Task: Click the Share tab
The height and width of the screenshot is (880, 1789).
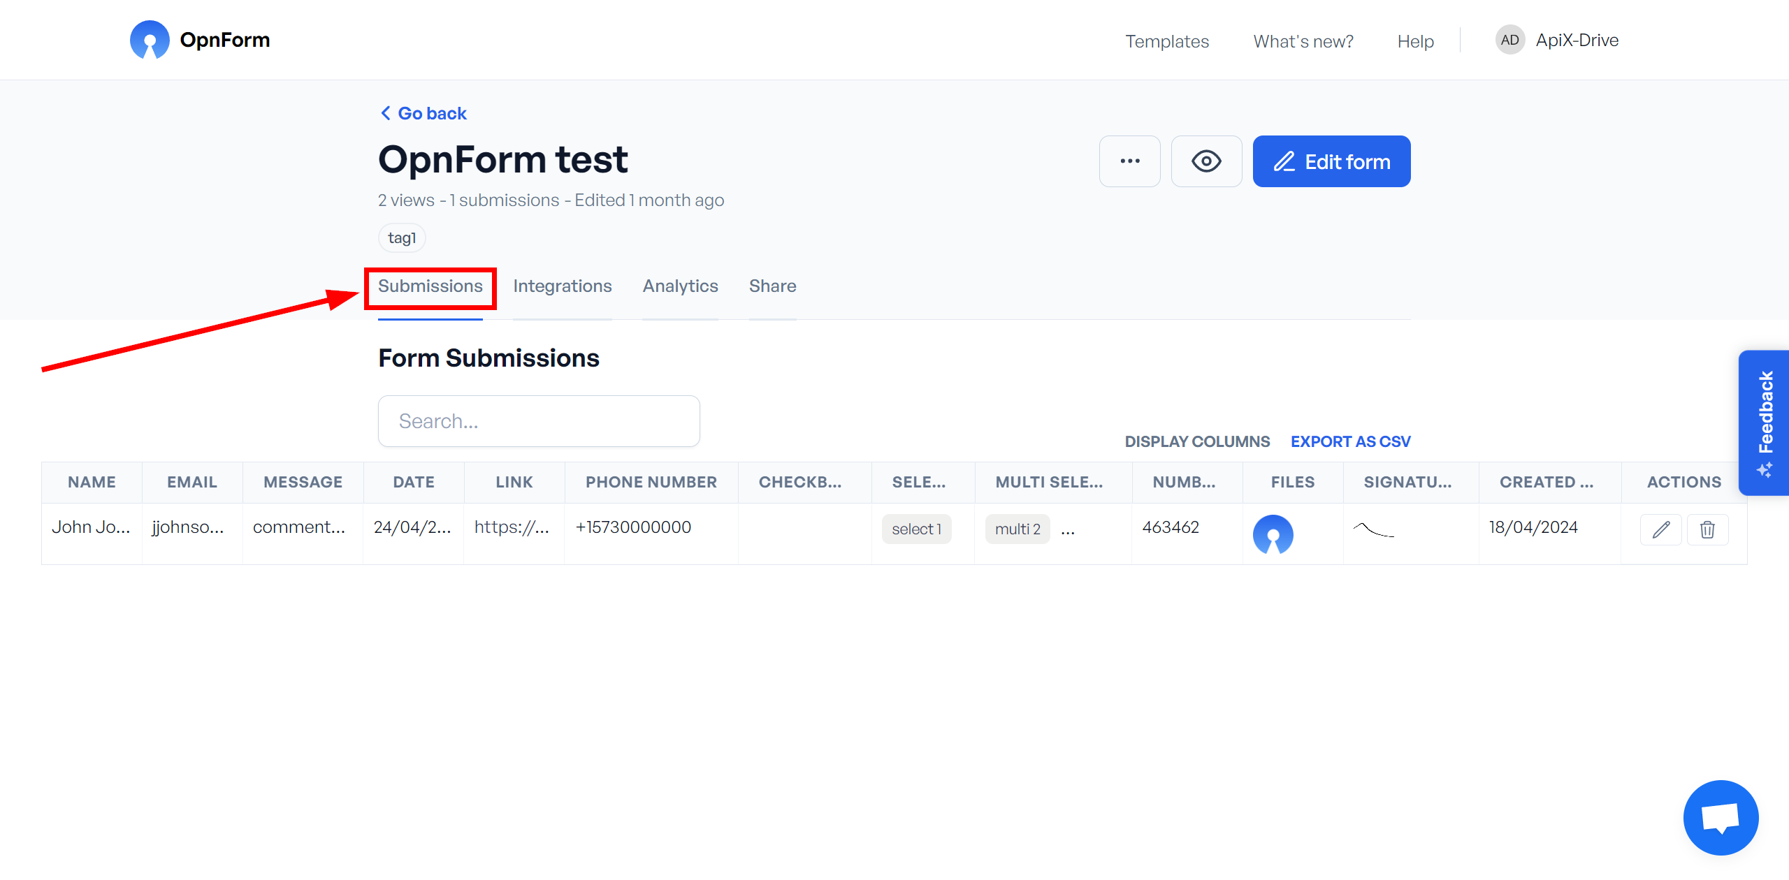Action: tap(772, 286)
